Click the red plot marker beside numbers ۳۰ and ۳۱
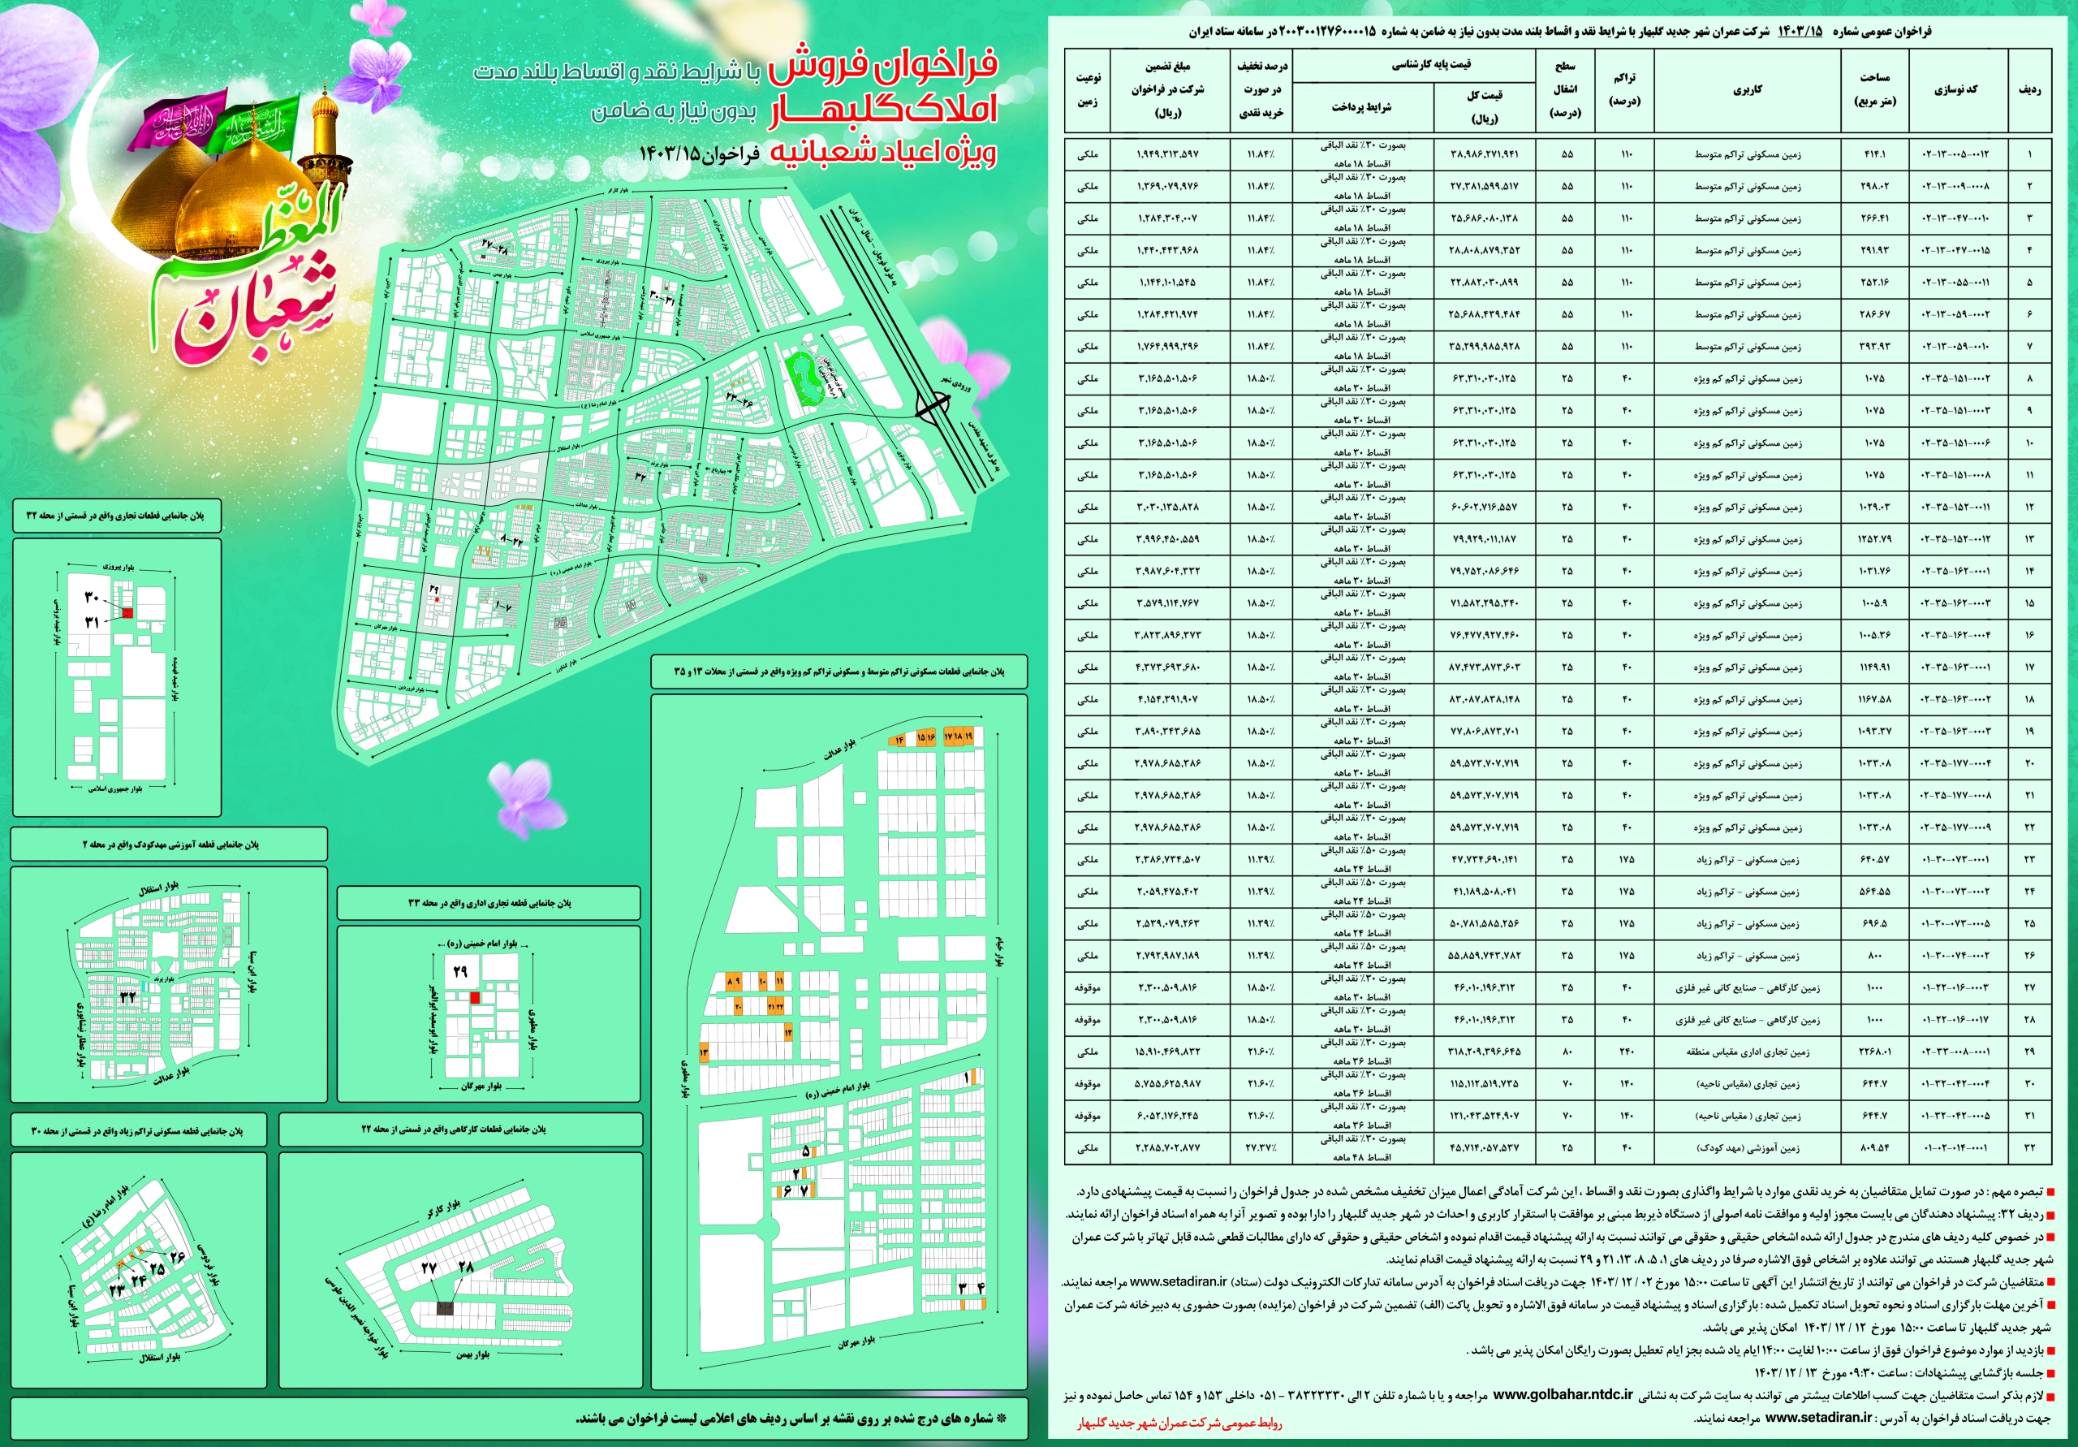2078x1447 pixels. click(127, 613)
